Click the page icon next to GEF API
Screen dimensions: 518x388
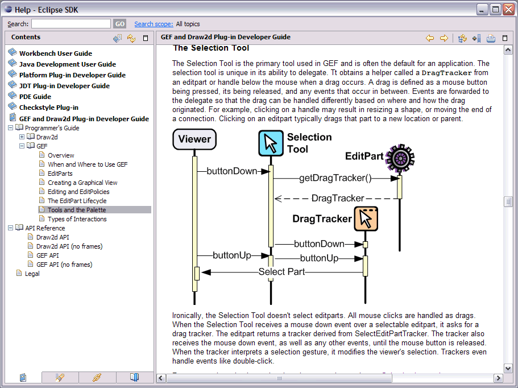pyautogui.click(x=30, y=255)
